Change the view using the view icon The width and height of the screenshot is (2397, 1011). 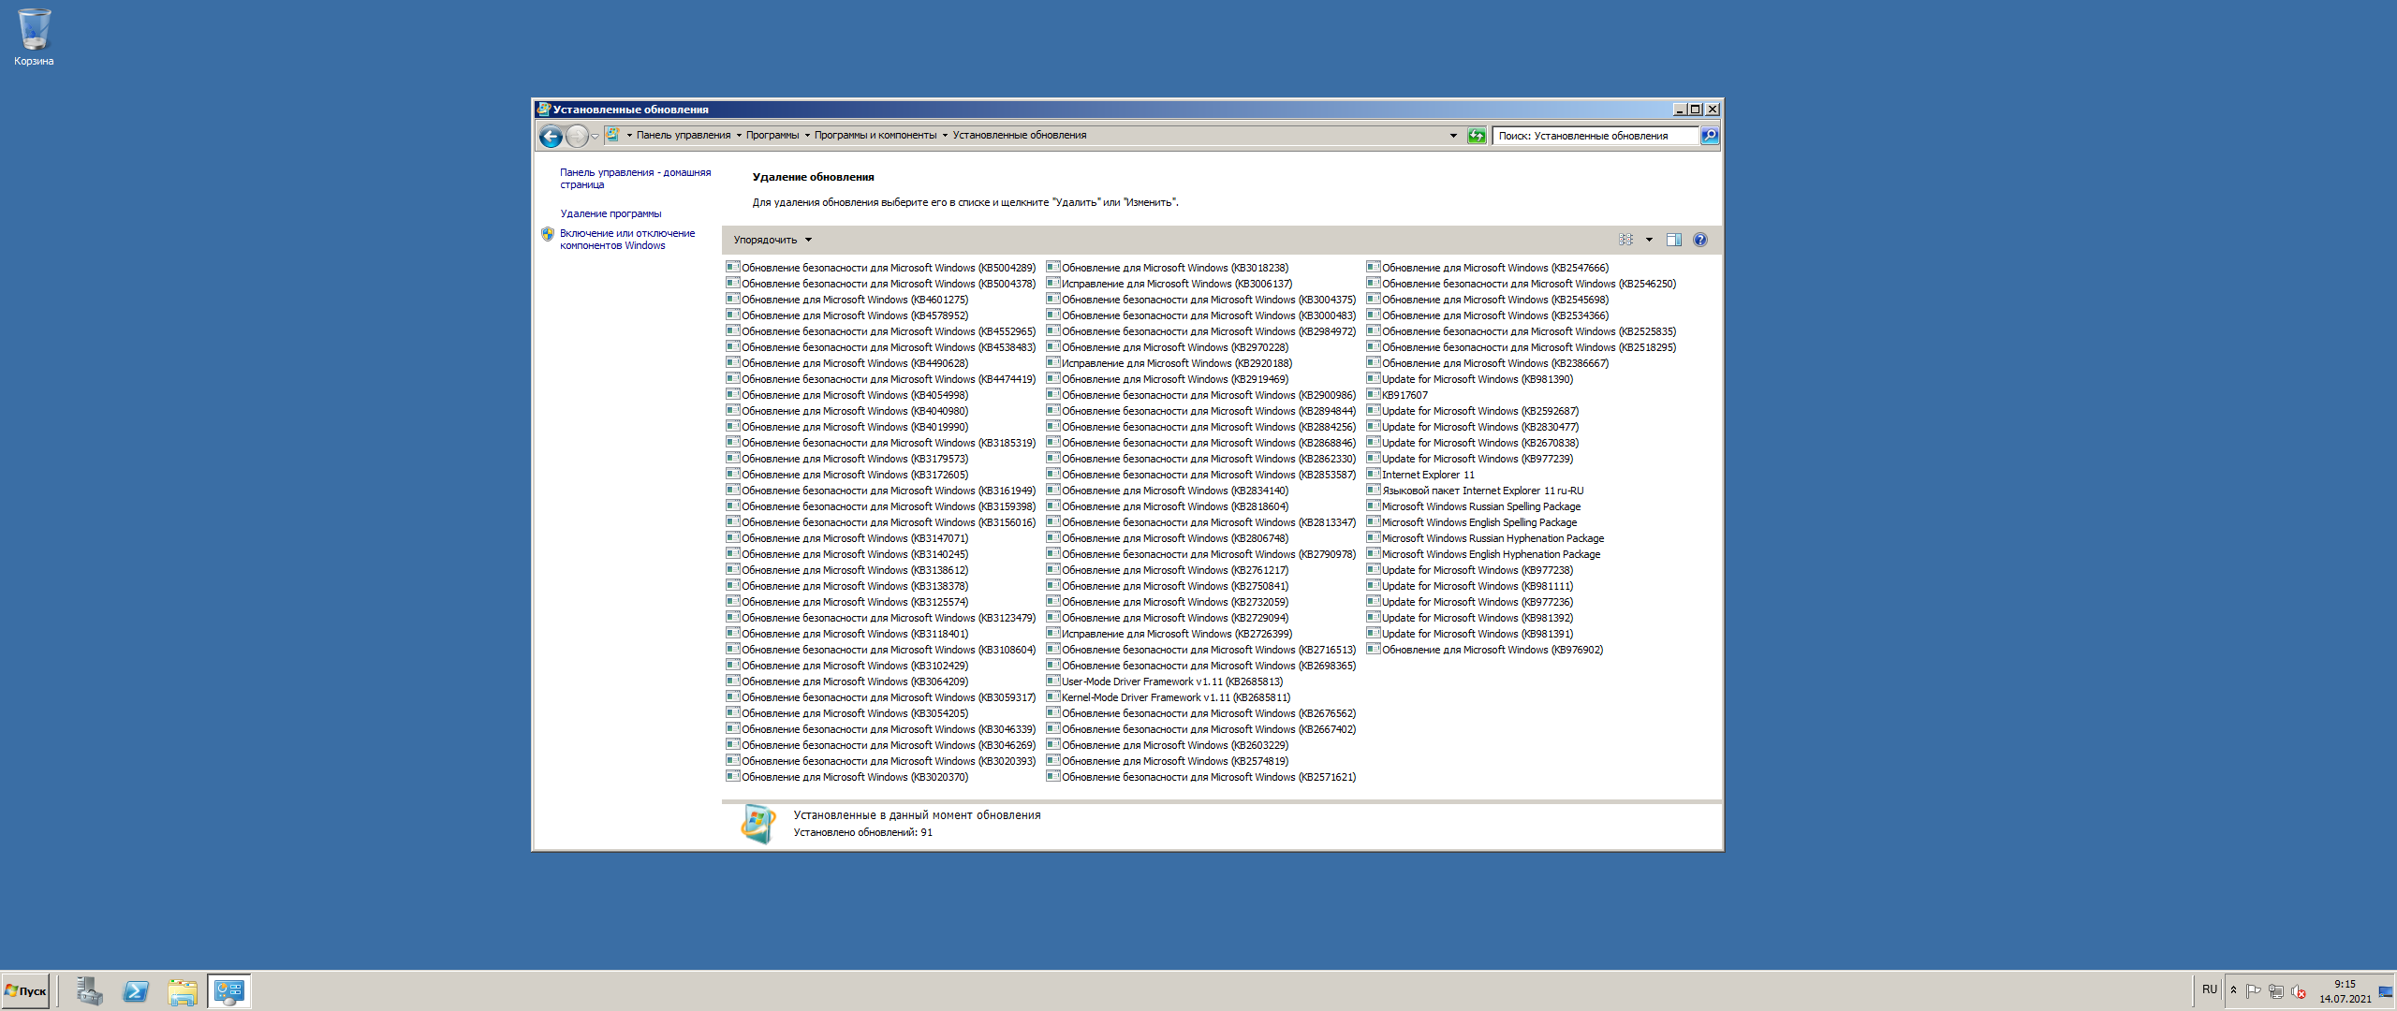[x=1626, y=241]
